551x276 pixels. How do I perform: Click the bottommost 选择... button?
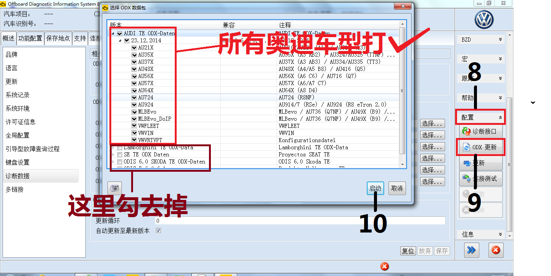[433, 181]
